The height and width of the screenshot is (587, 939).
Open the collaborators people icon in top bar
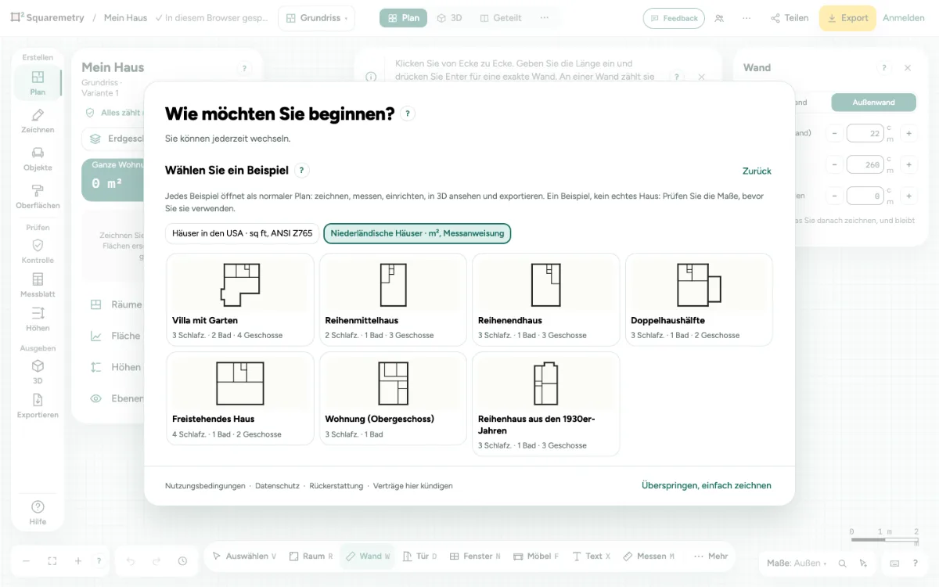(719, 18)
